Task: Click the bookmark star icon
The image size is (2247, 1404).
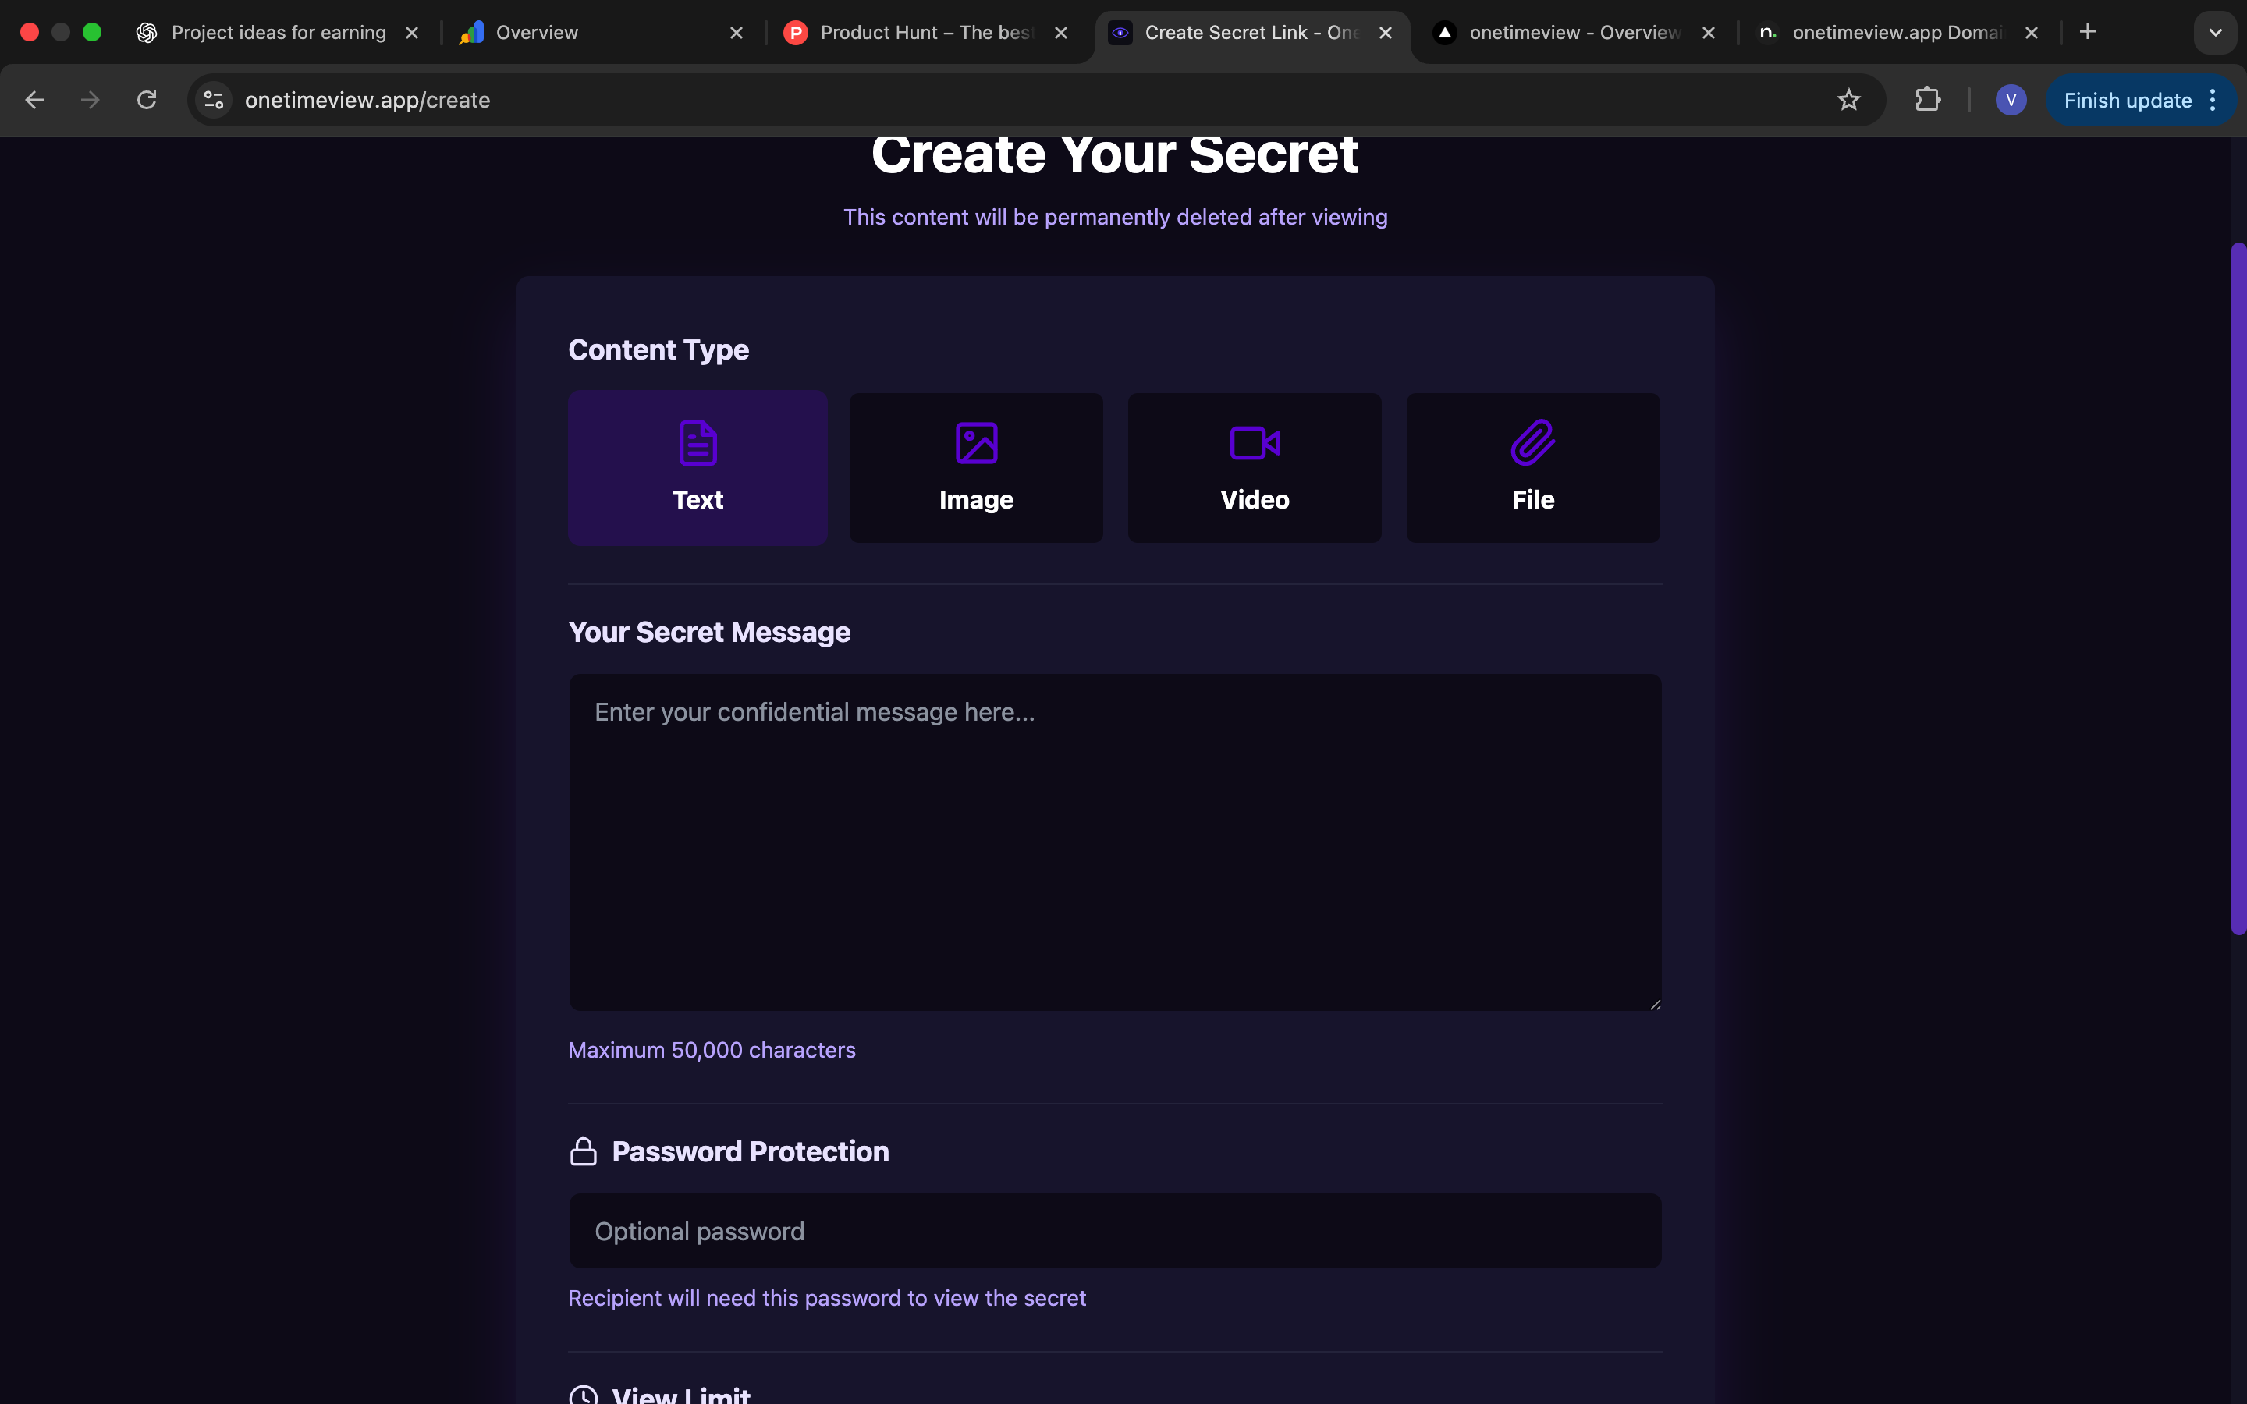Action: tap(1848, 101)
